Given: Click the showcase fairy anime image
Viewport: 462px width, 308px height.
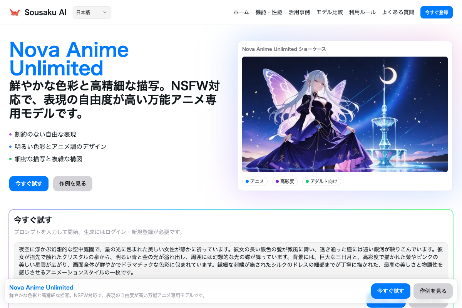Looking at the screenshot, I should coord(345,114).
